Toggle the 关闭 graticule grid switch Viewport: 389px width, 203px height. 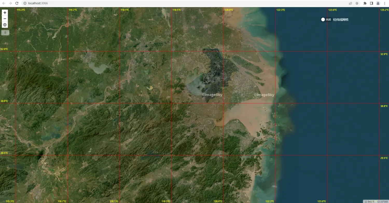tap(326, 19)
